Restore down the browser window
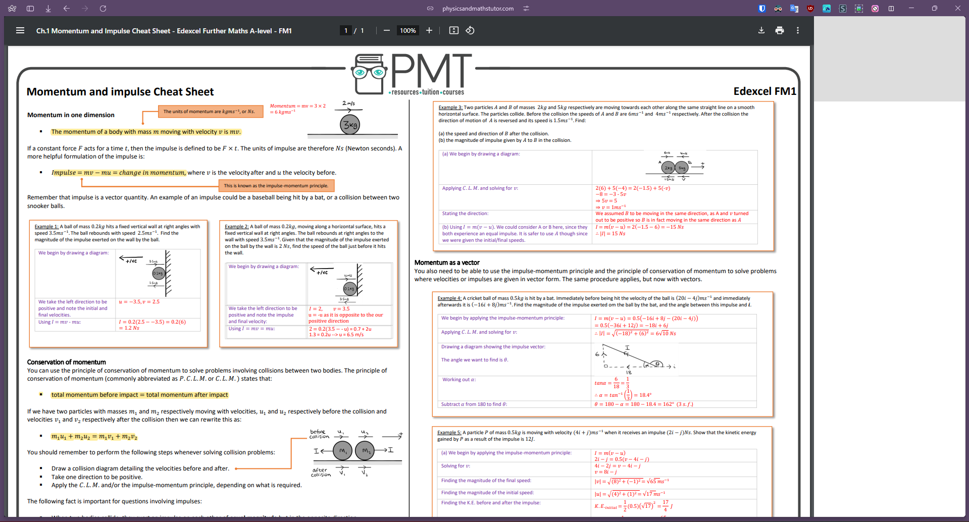 click(935, 9)
